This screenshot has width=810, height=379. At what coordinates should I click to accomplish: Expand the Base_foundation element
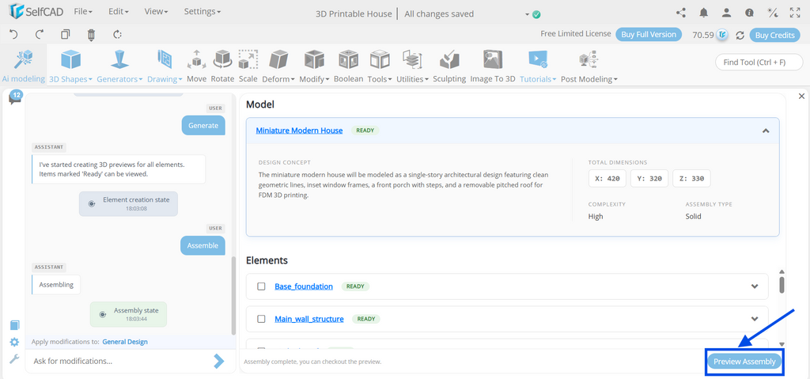coord(754,286)
